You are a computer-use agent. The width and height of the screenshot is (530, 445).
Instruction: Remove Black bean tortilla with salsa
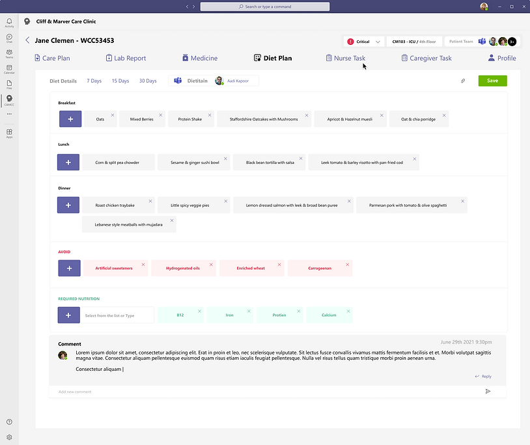pos(301,158)
